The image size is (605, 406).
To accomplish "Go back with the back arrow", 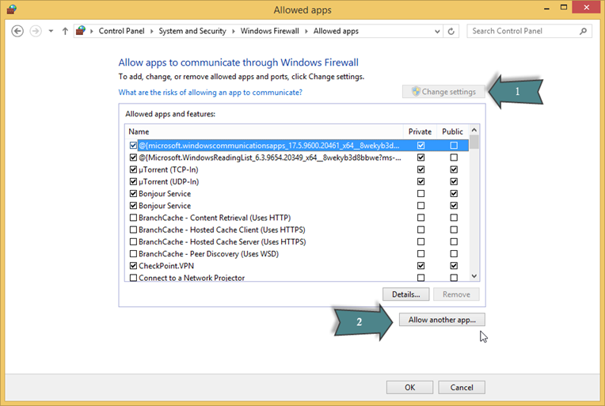I will [17, 31].
